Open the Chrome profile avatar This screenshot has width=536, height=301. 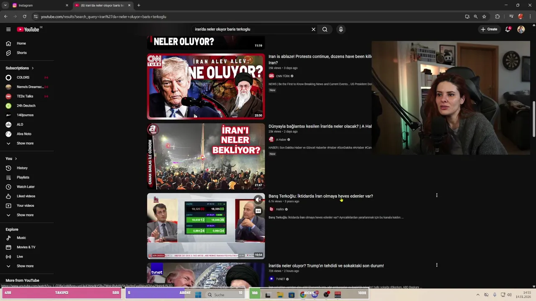(x=521, y=16)
